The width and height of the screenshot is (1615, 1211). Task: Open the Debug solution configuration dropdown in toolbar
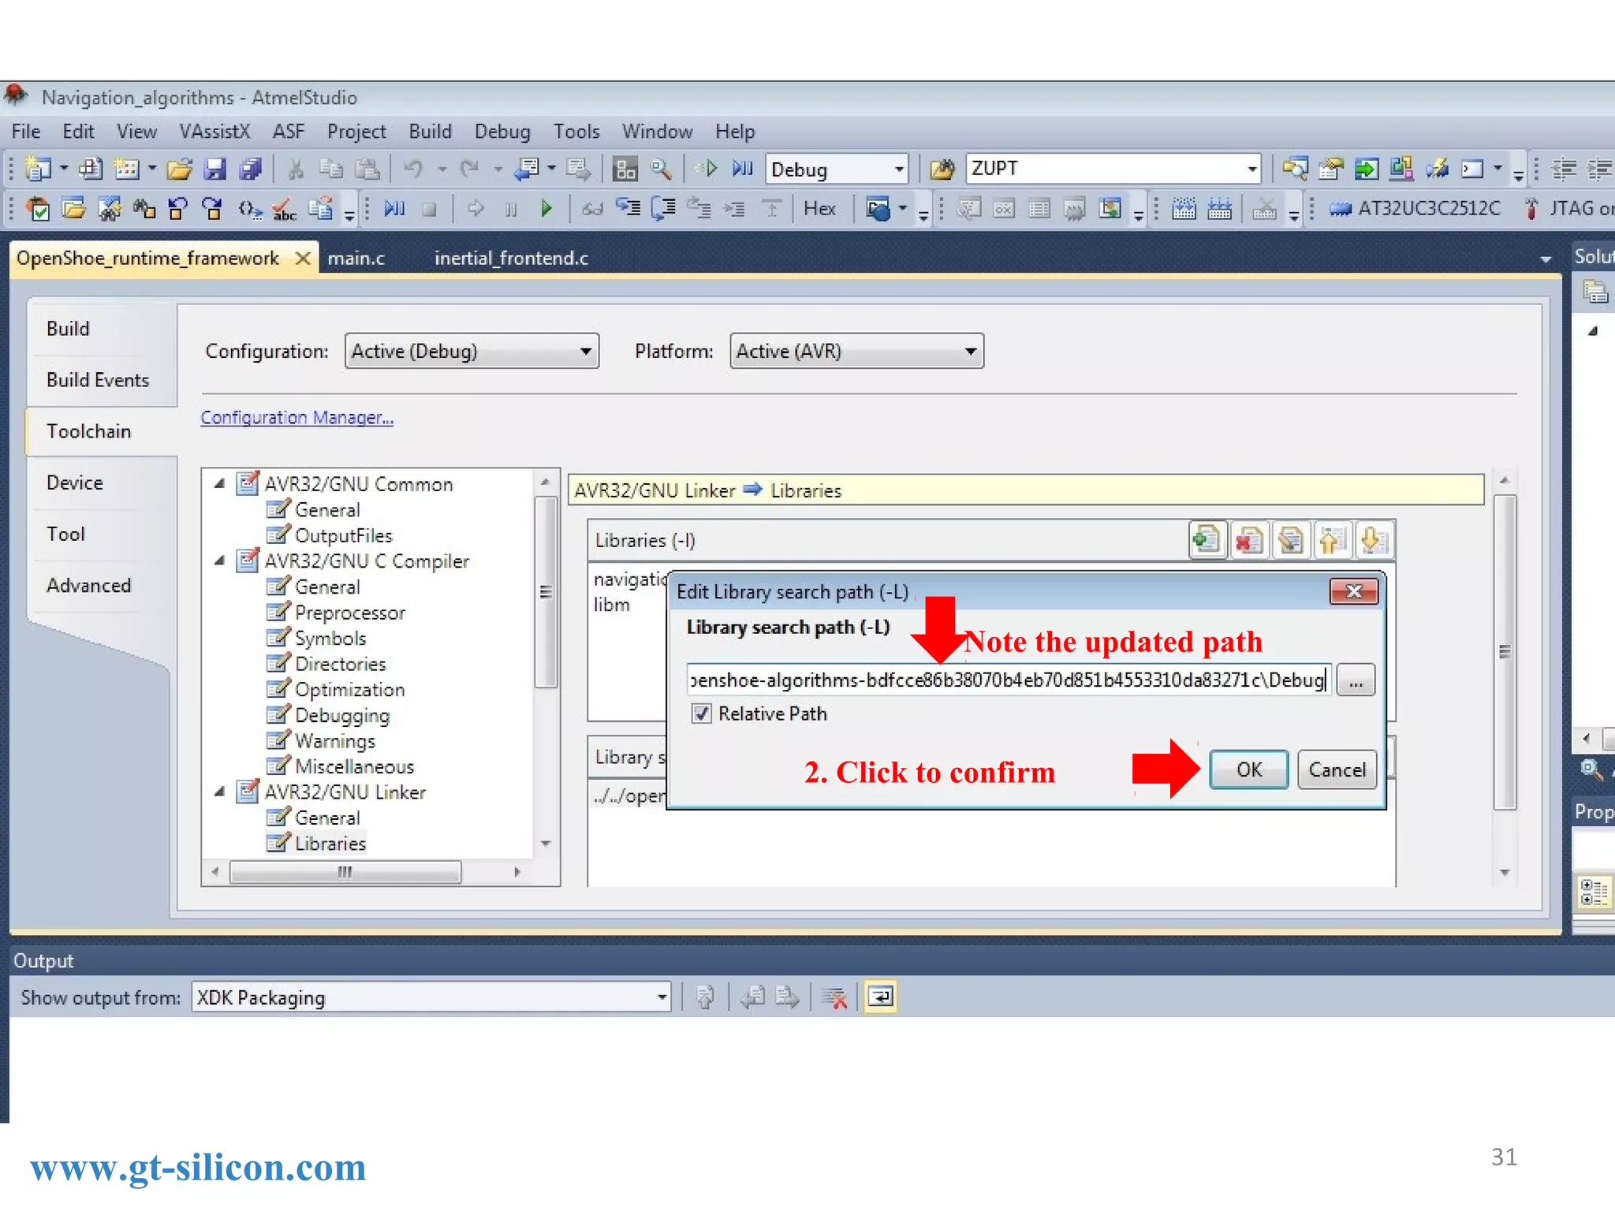837,169
